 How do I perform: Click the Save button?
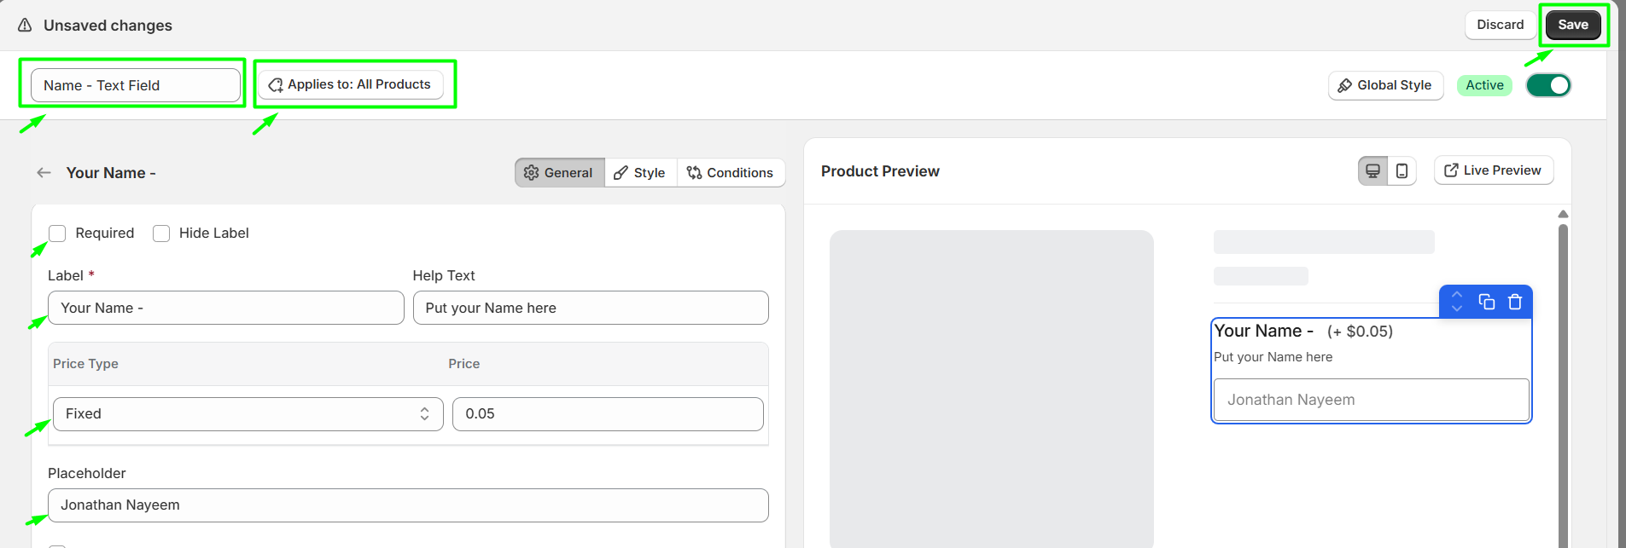[1572, 25]
